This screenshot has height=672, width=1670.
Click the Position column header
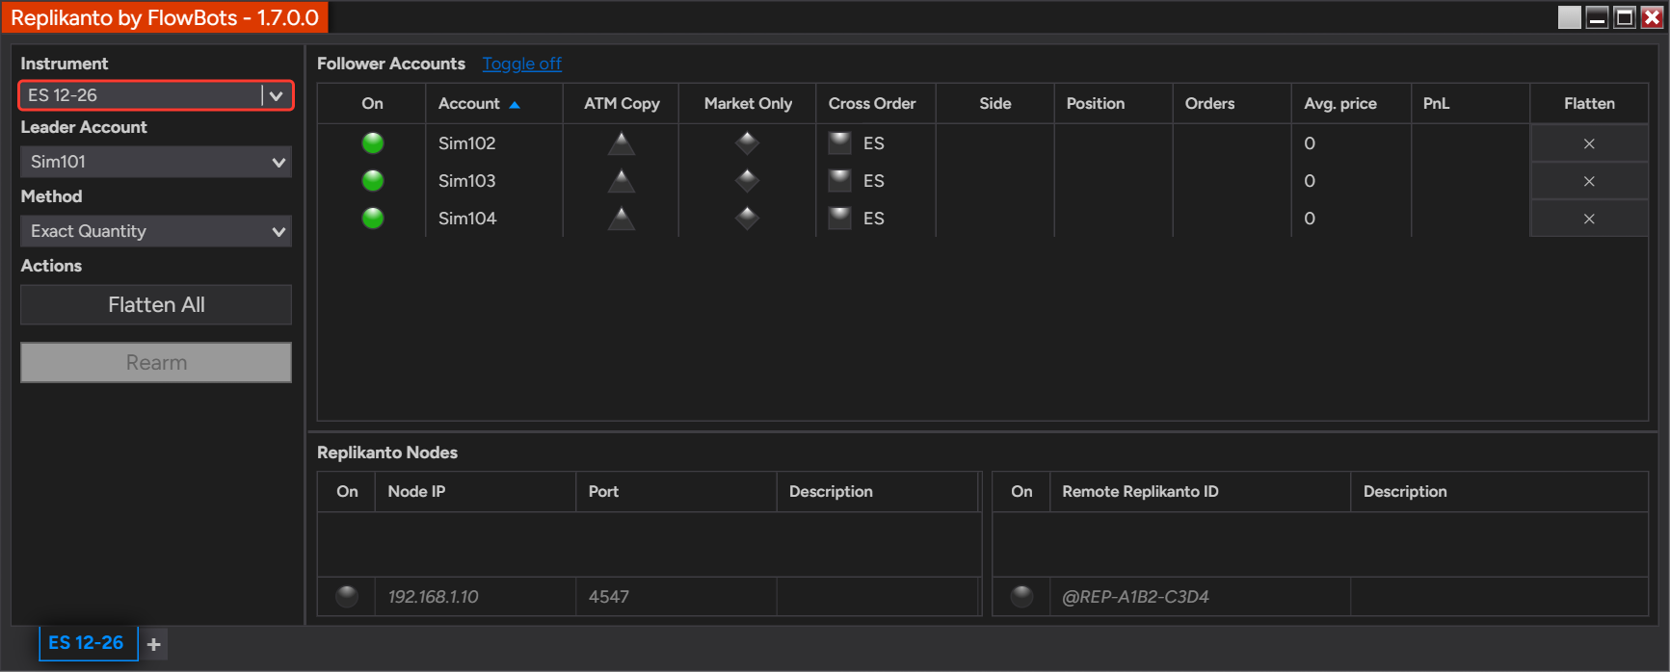pyautogui.click(x=1114, y=103)
